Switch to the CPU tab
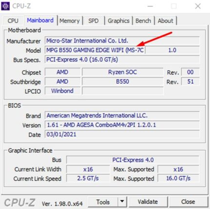This screenshot has height=209, width=210. tap(13, 21)
